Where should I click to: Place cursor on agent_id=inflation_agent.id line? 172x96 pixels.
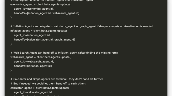click(32, 35)
